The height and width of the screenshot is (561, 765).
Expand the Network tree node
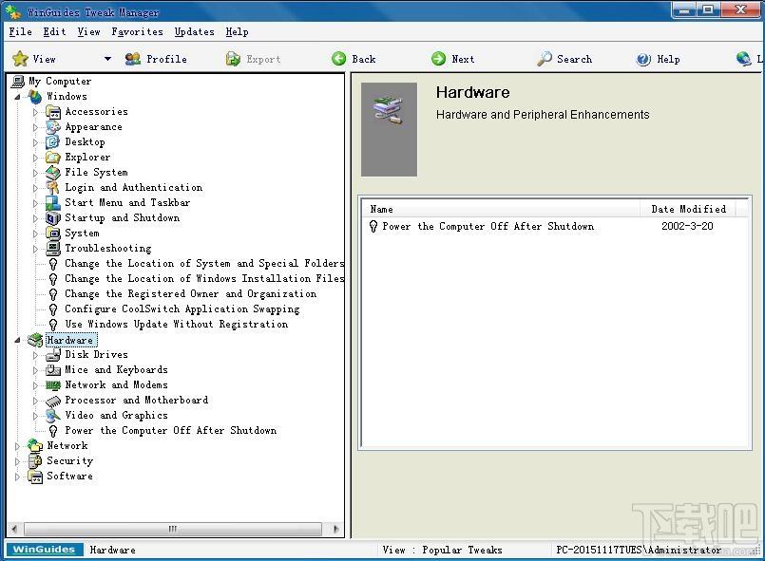click(x=18, y=446)
